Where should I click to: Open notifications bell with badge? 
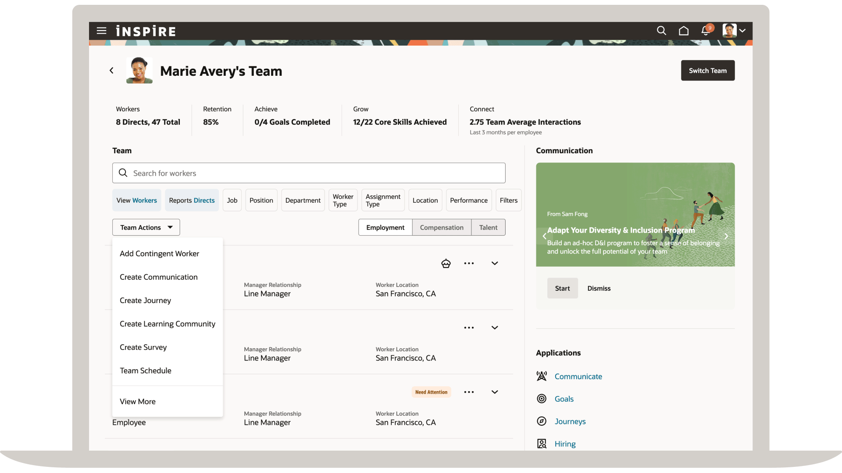(706, 31)
